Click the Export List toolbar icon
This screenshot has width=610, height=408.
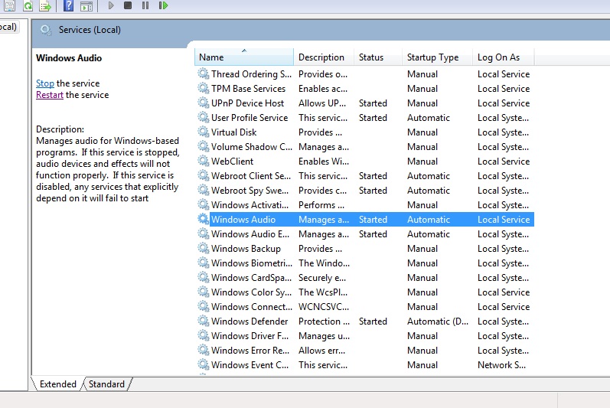[45, 5]
